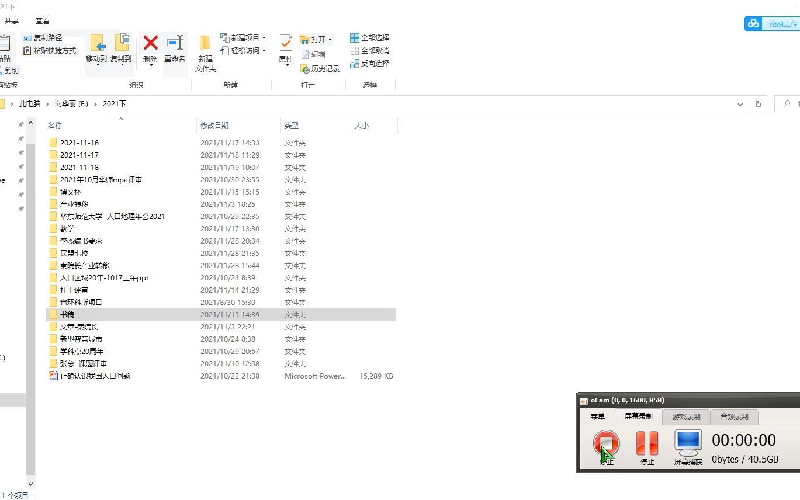Open the Easy access (轻松访问) dropdown
Image resolution: width=800 pixels, height=500 pixels.
coord(243,51)
